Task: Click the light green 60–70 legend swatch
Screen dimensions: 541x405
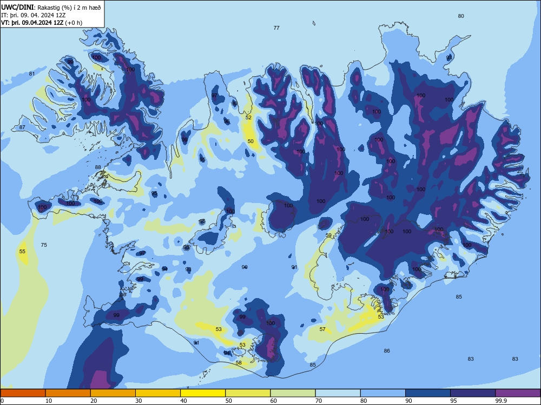Action: [x=293, y=393]
